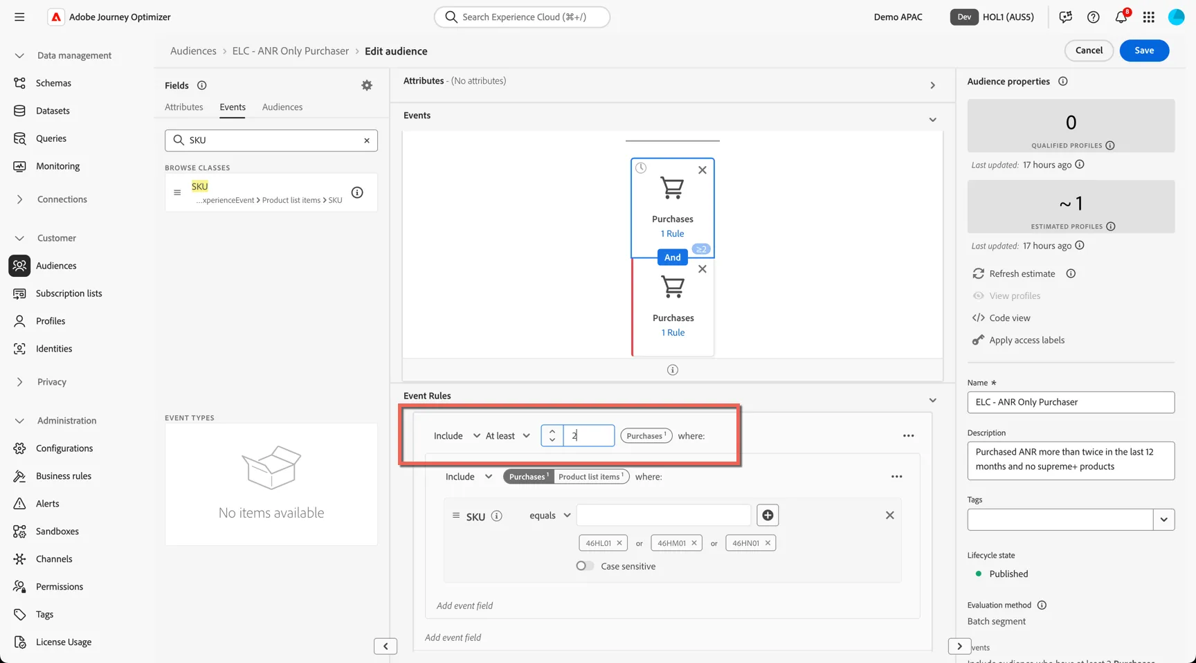
Task: Delete the SKU rule row
Action: tap(890, 515)
